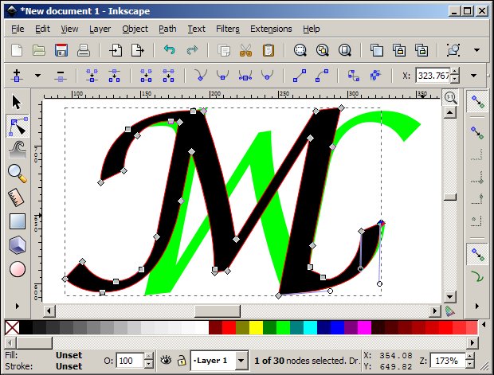Convert stroke to path icon
The image size is (494, 375).
click(x=375, y=76)
